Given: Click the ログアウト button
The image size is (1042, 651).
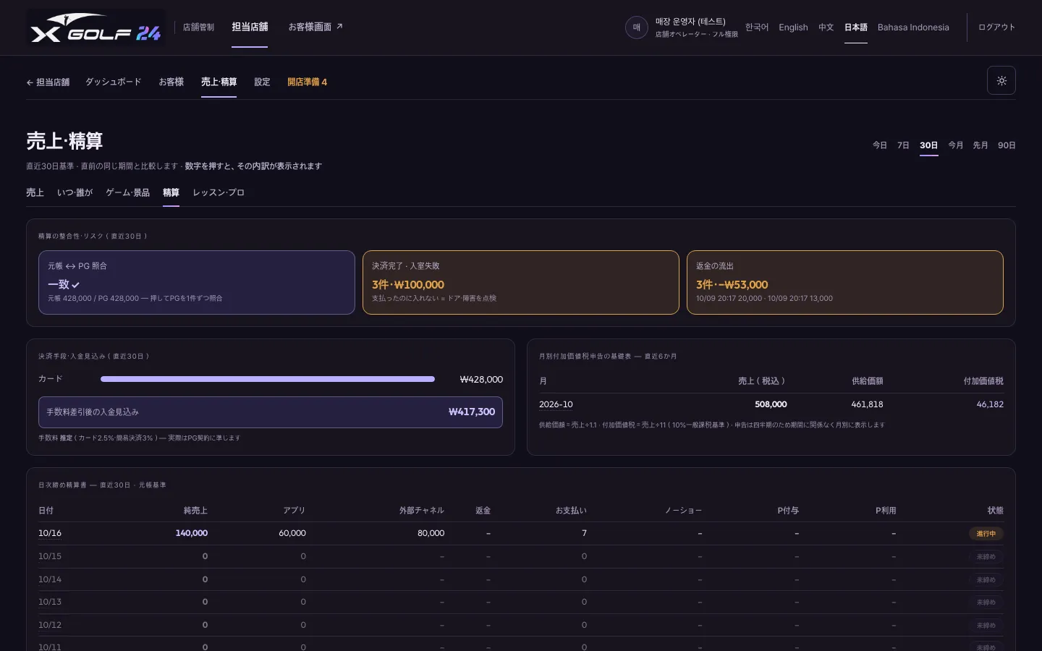Looking at the screenshot, I should [996, 27].
